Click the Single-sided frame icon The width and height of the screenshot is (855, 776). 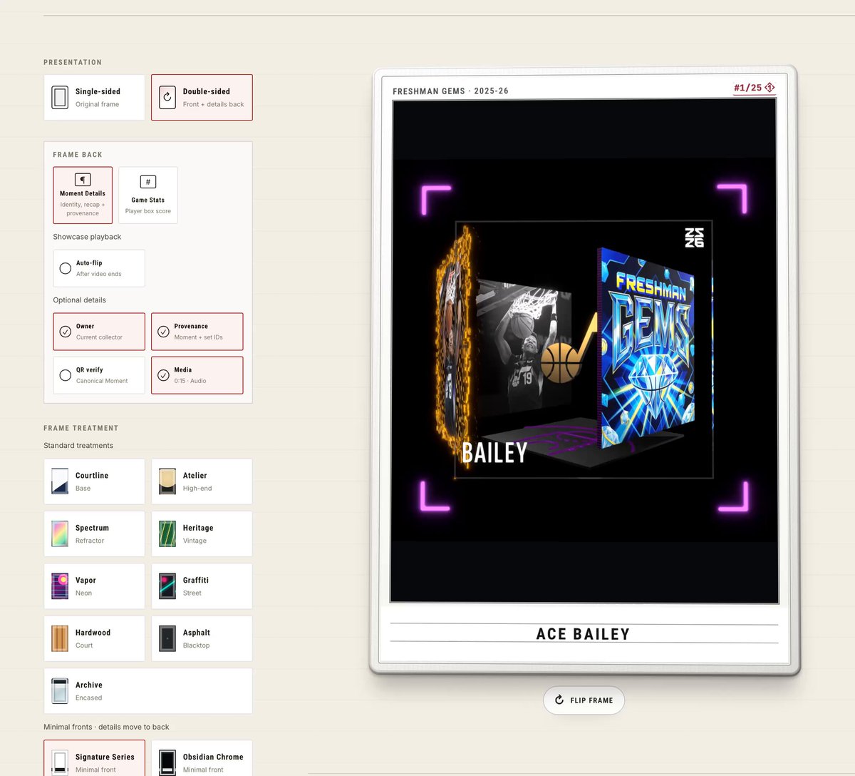click(x=60, y=98)
